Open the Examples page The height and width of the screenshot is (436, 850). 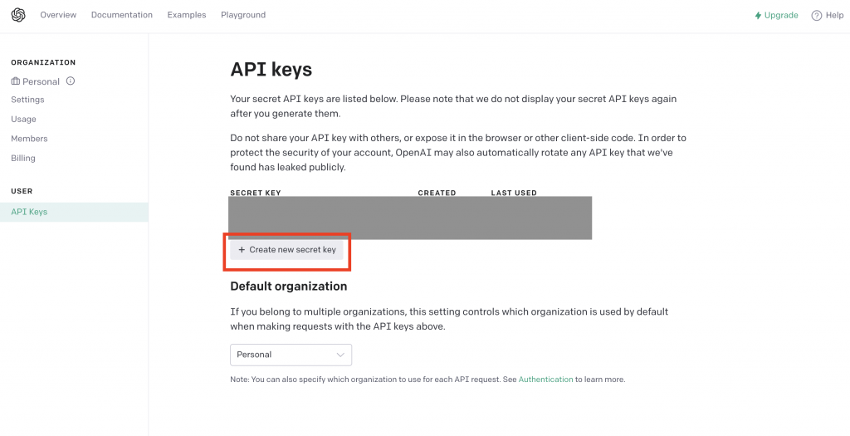tap(187, 15)
